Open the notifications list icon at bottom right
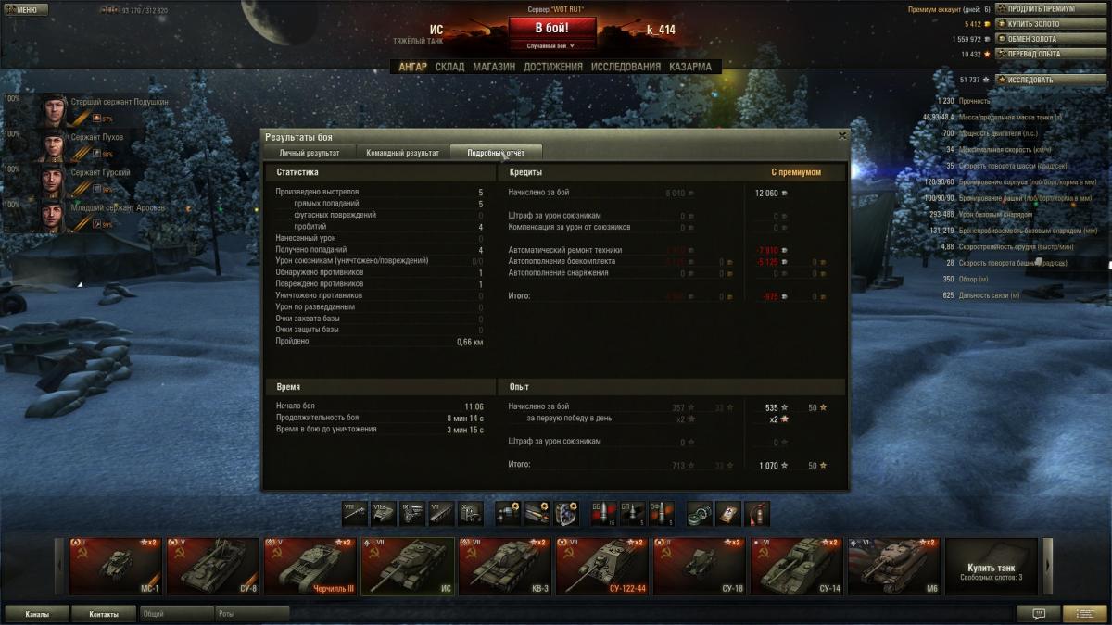The width and height of the screenshot is (1112, 625). [x=1084, y=613]
